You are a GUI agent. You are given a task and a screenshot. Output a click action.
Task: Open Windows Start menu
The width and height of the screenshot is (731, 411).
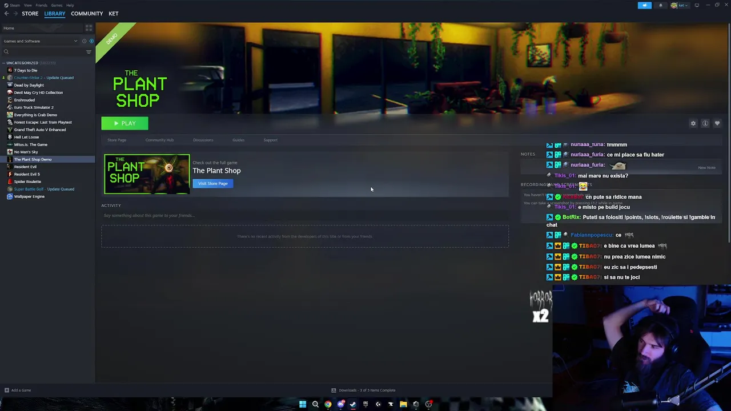point(303,404)
